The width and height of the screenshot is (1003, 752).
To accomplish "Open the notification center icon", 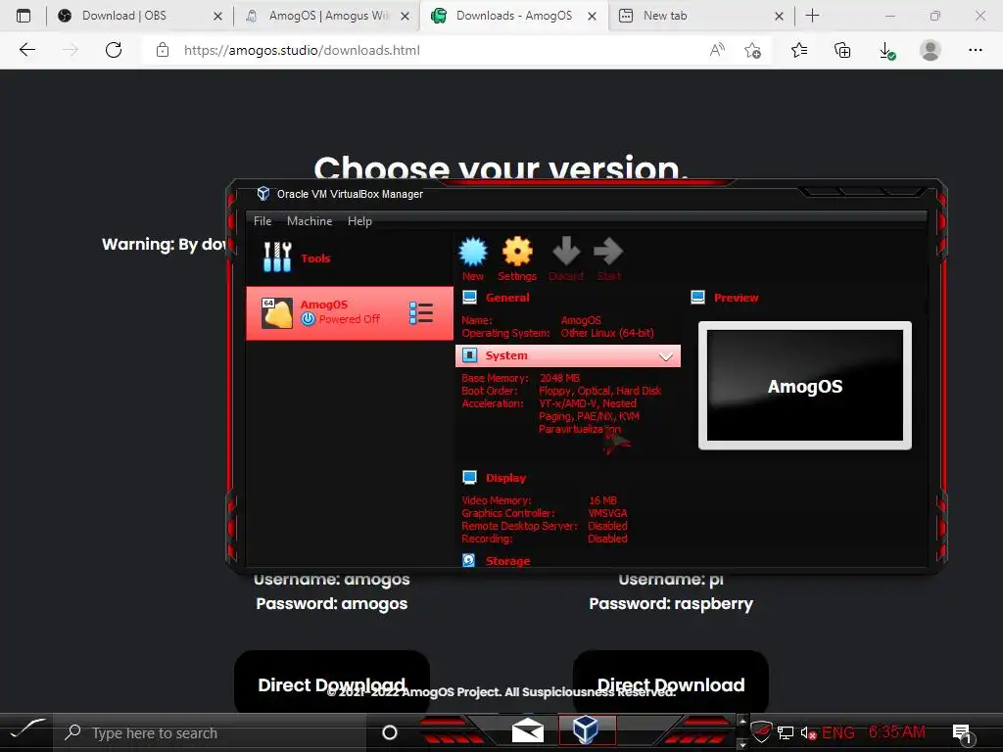I will (x=962, y=732).
